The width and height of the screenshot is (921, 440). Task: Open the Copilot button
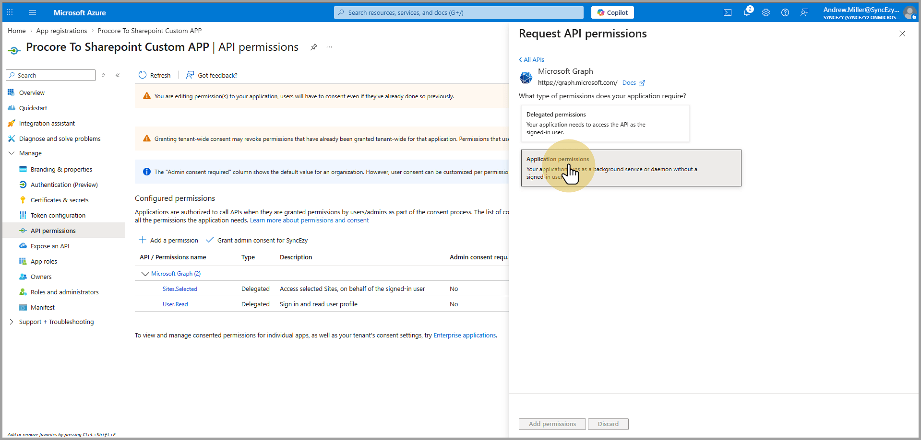[612, 12]
